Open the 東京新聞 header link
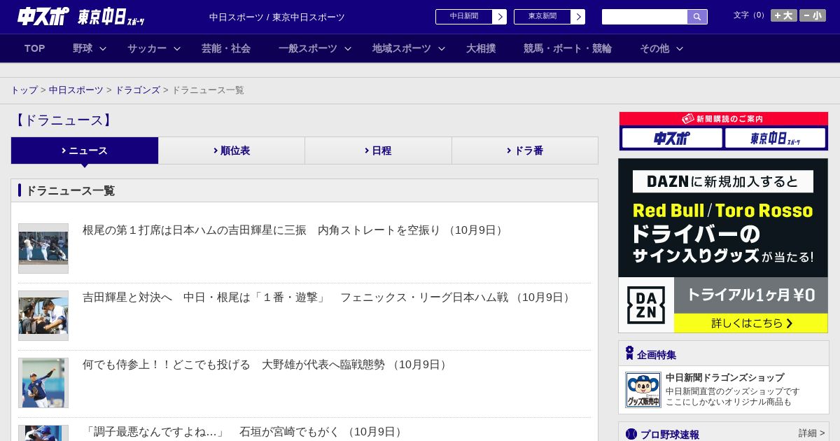This screenshot has height=441, width=840. 542,17
